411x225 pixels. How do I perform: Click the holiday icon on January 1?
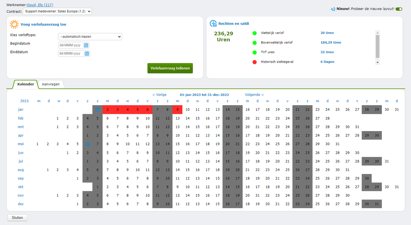click(97, 110)
